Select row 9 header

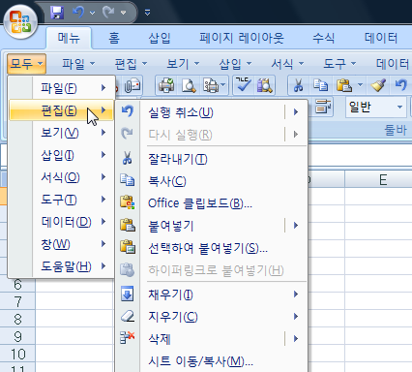[17, 337]
